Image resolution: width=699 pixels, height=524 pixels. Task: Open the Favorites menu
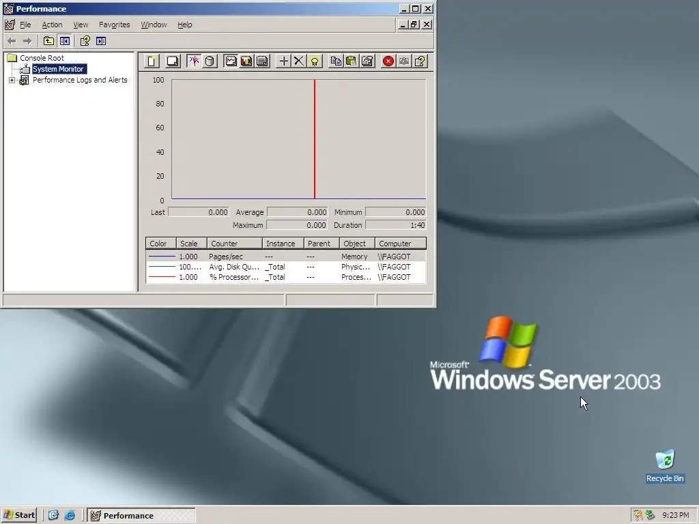pyautogui.click(x=115, y=25)
